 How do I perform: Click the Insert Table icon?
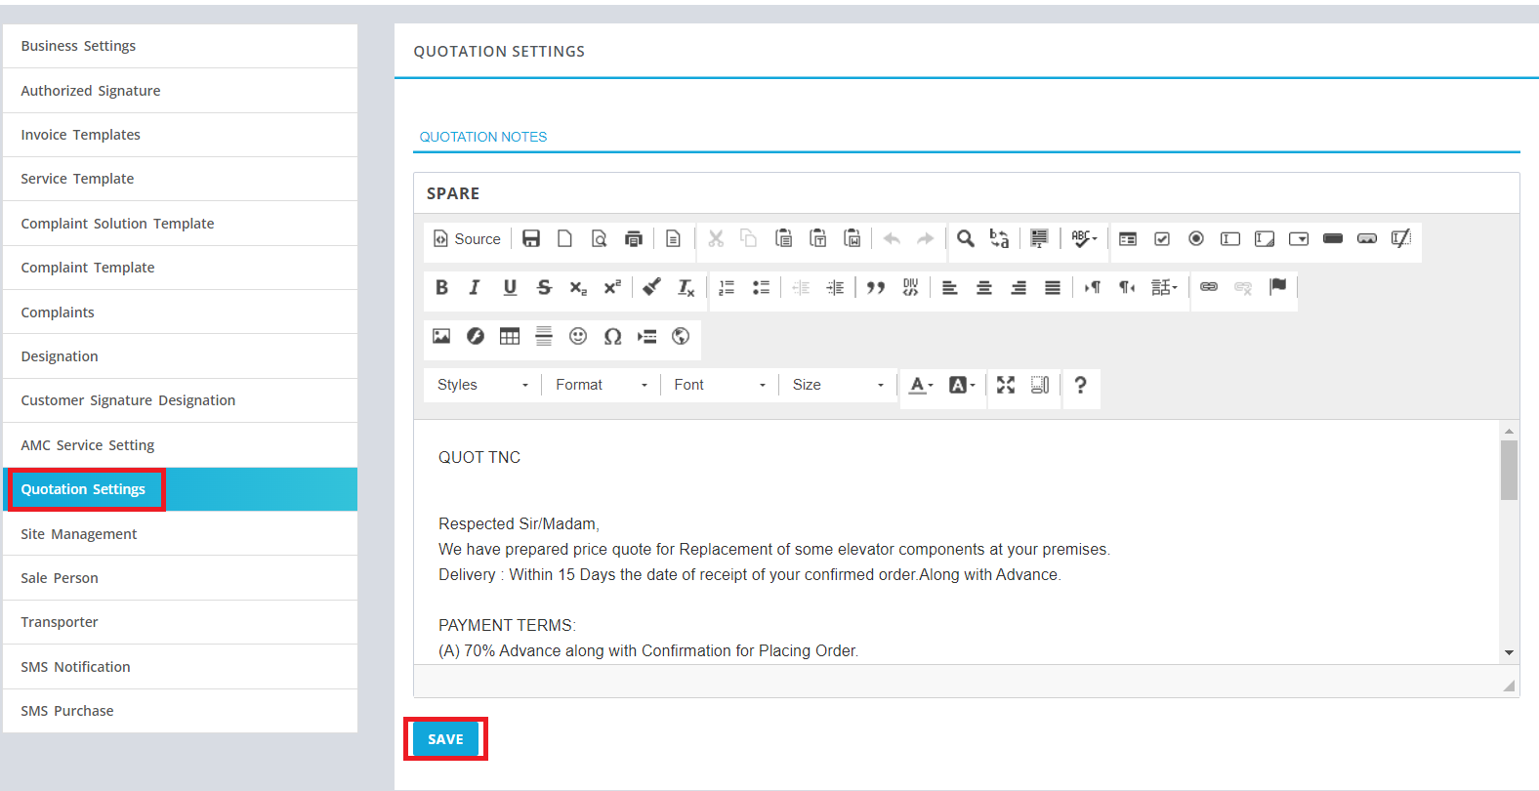(x=510, y=336)
